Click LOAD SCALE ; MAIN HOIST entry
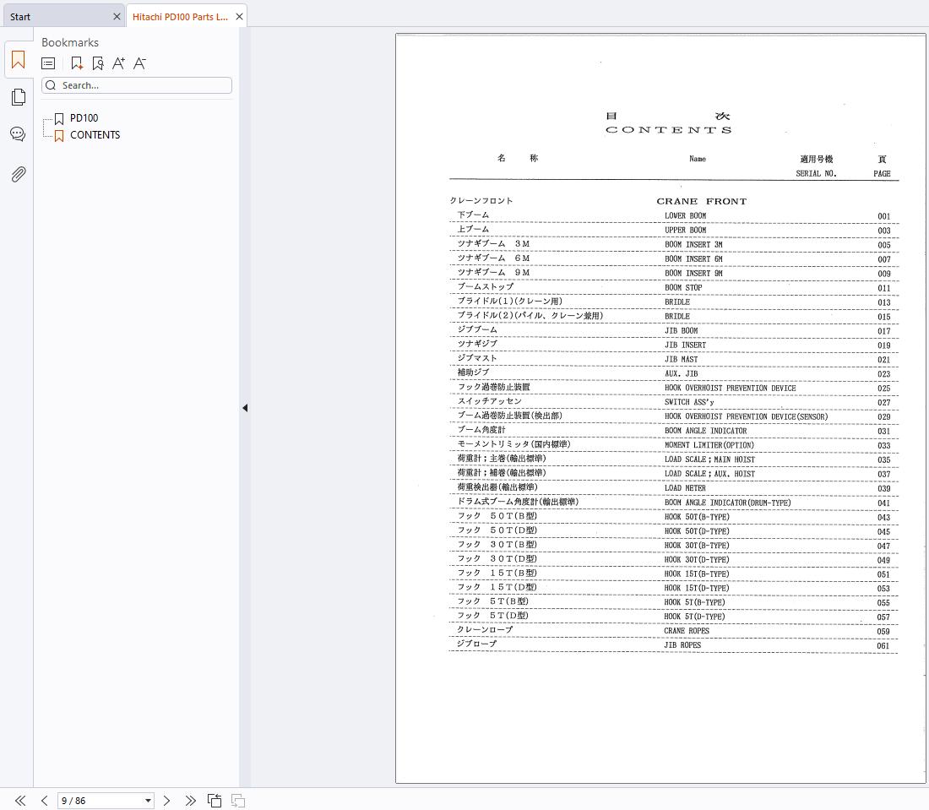The width and height of the screenshot is (929, 810). point(709,459)
